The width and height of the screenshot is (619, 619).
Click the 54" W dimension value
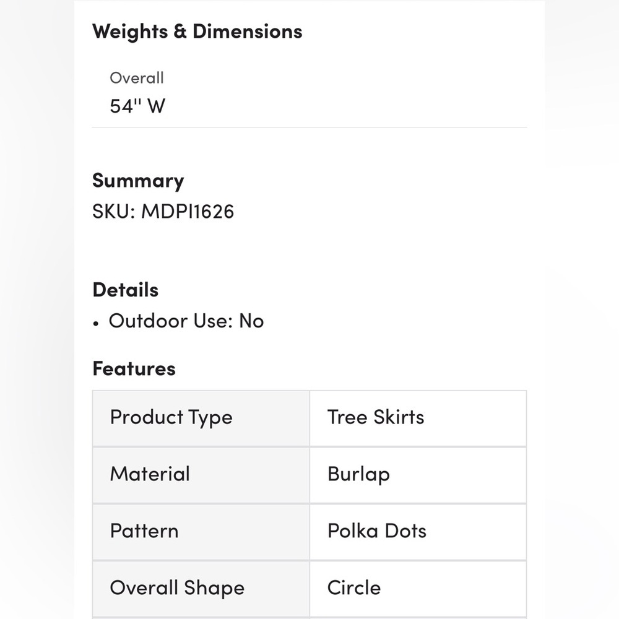click(137, 106)
